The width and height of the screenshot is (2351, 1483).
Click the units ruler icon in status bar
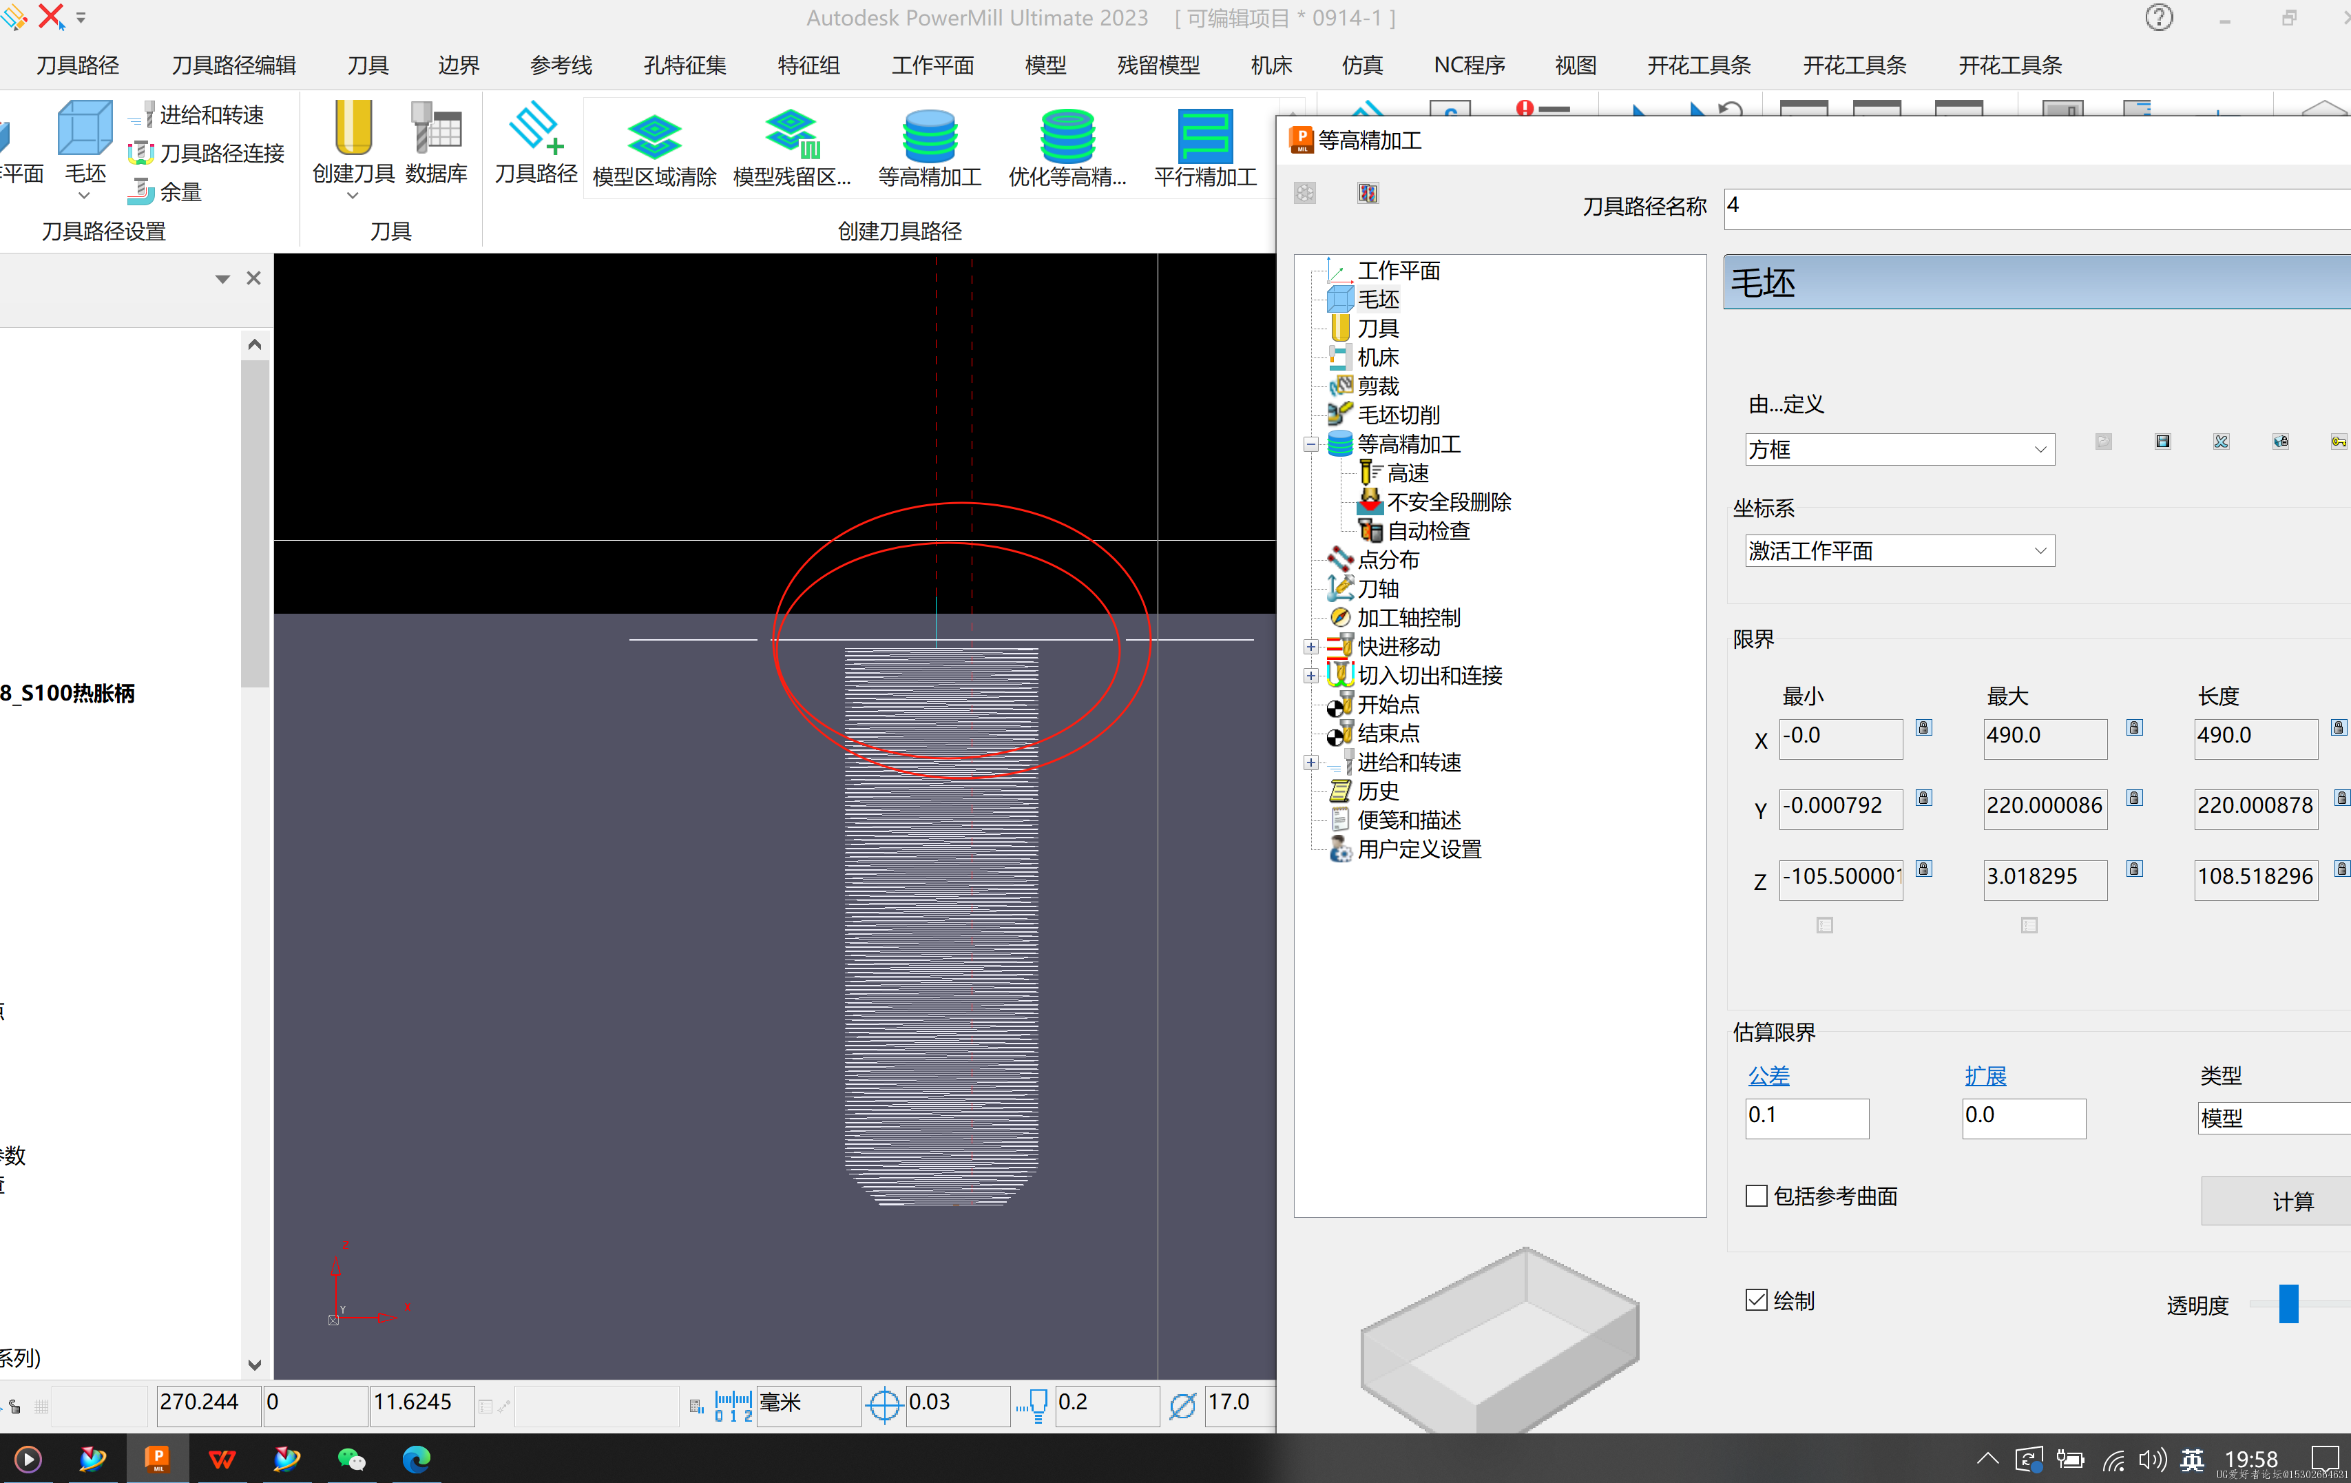pyautogui.click(x=733, y=1405)
